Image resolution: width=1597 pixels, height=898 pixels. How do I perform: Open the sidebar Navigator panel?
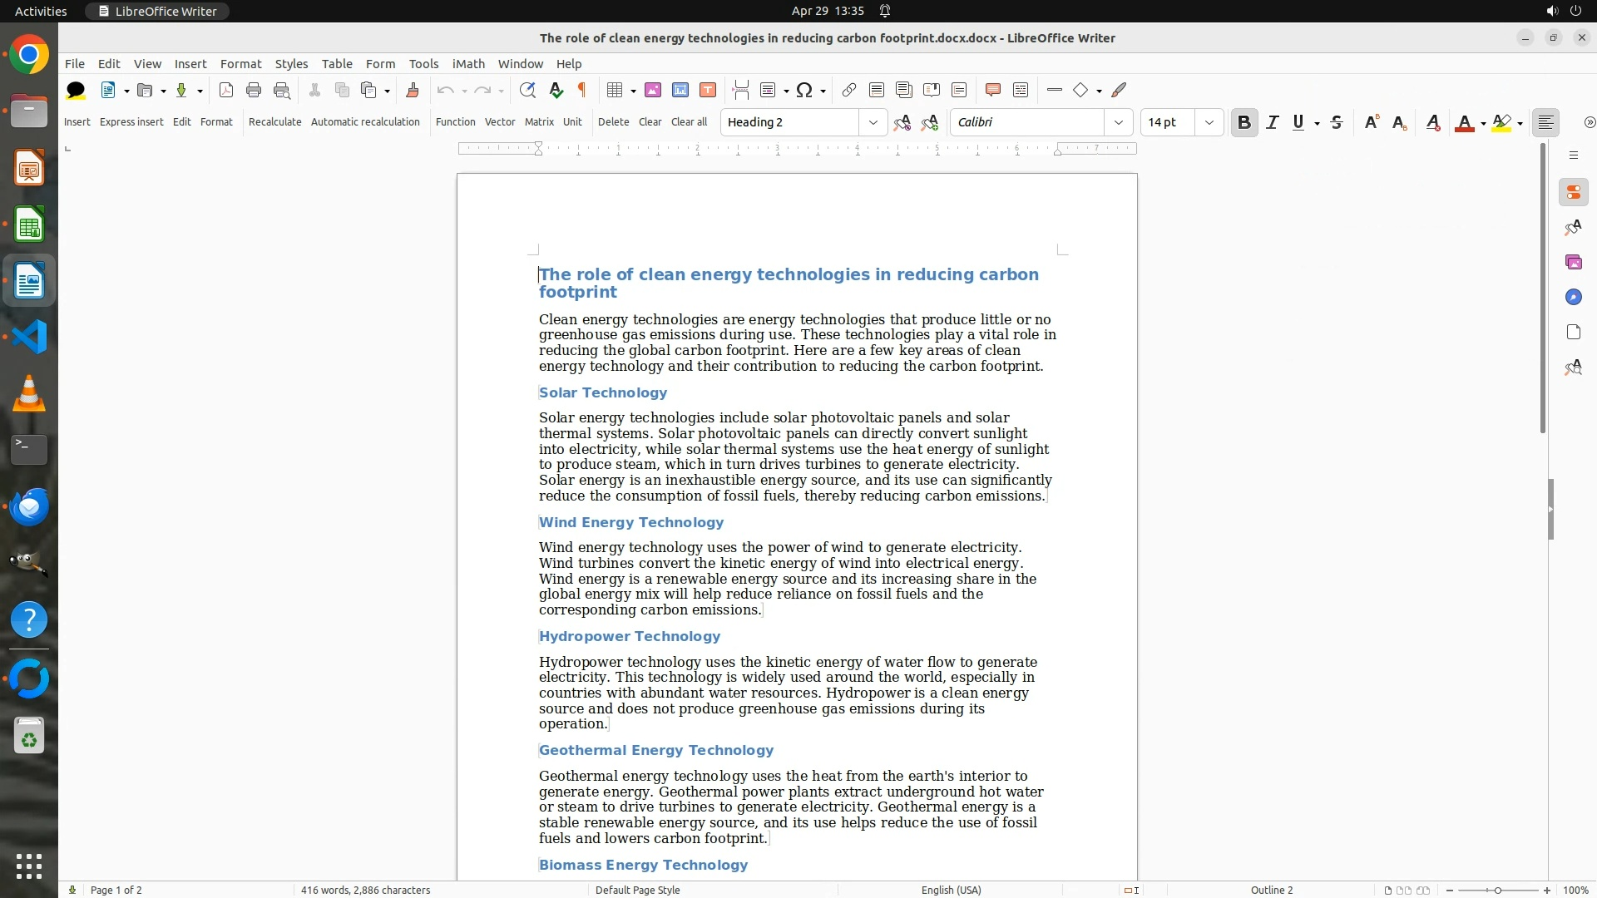point(1573,297)
